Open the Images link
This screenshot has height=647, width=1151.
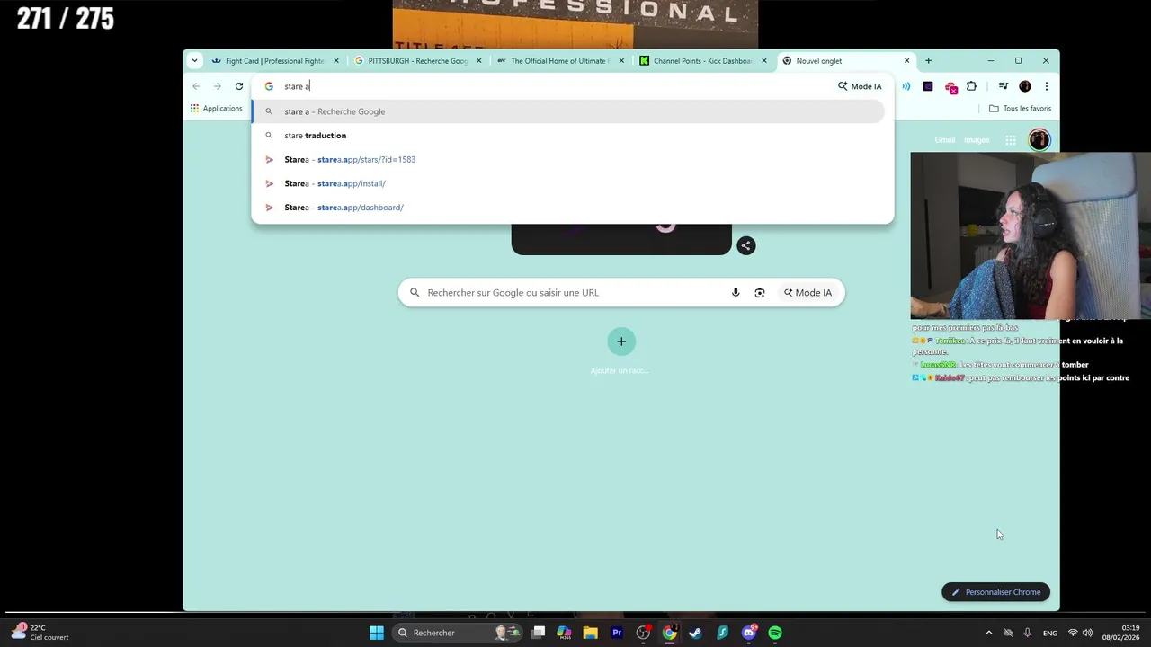click(977, 140)
